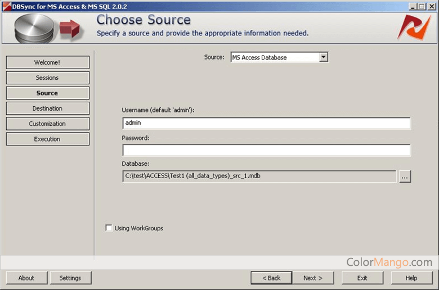The width and height of the screenshot is (439, 290).
Task: Switch to the Destination step
Action: click(48, 108)
